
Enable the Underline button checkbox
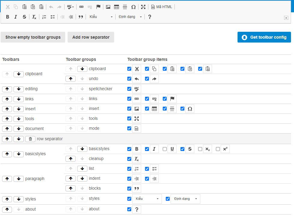165,149
